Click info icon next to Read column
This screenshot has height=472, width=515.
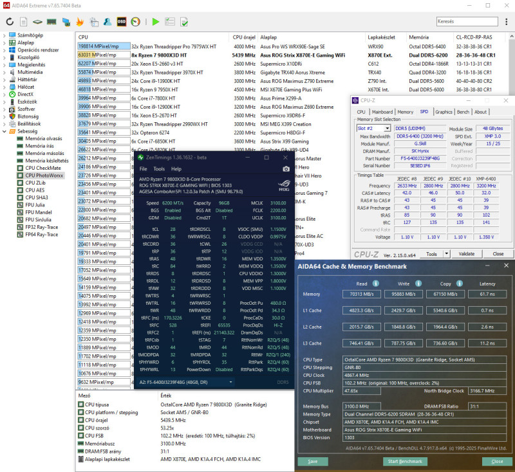376,284
